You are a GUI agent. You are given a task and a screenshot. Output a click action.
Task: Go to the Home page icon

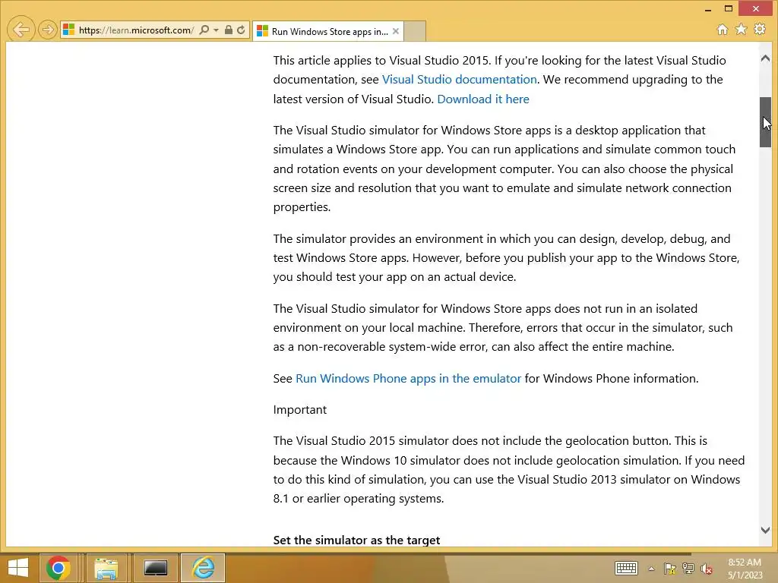click(x=723, y=30)
